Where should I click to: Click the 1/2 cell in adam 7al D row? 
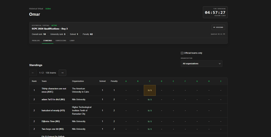point(150,100)
